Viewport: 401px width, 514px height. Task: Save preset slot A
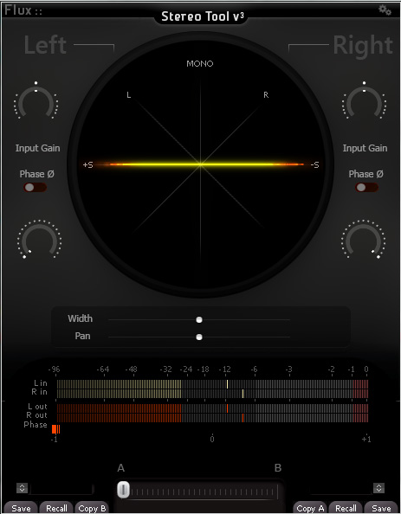(21, 508)
